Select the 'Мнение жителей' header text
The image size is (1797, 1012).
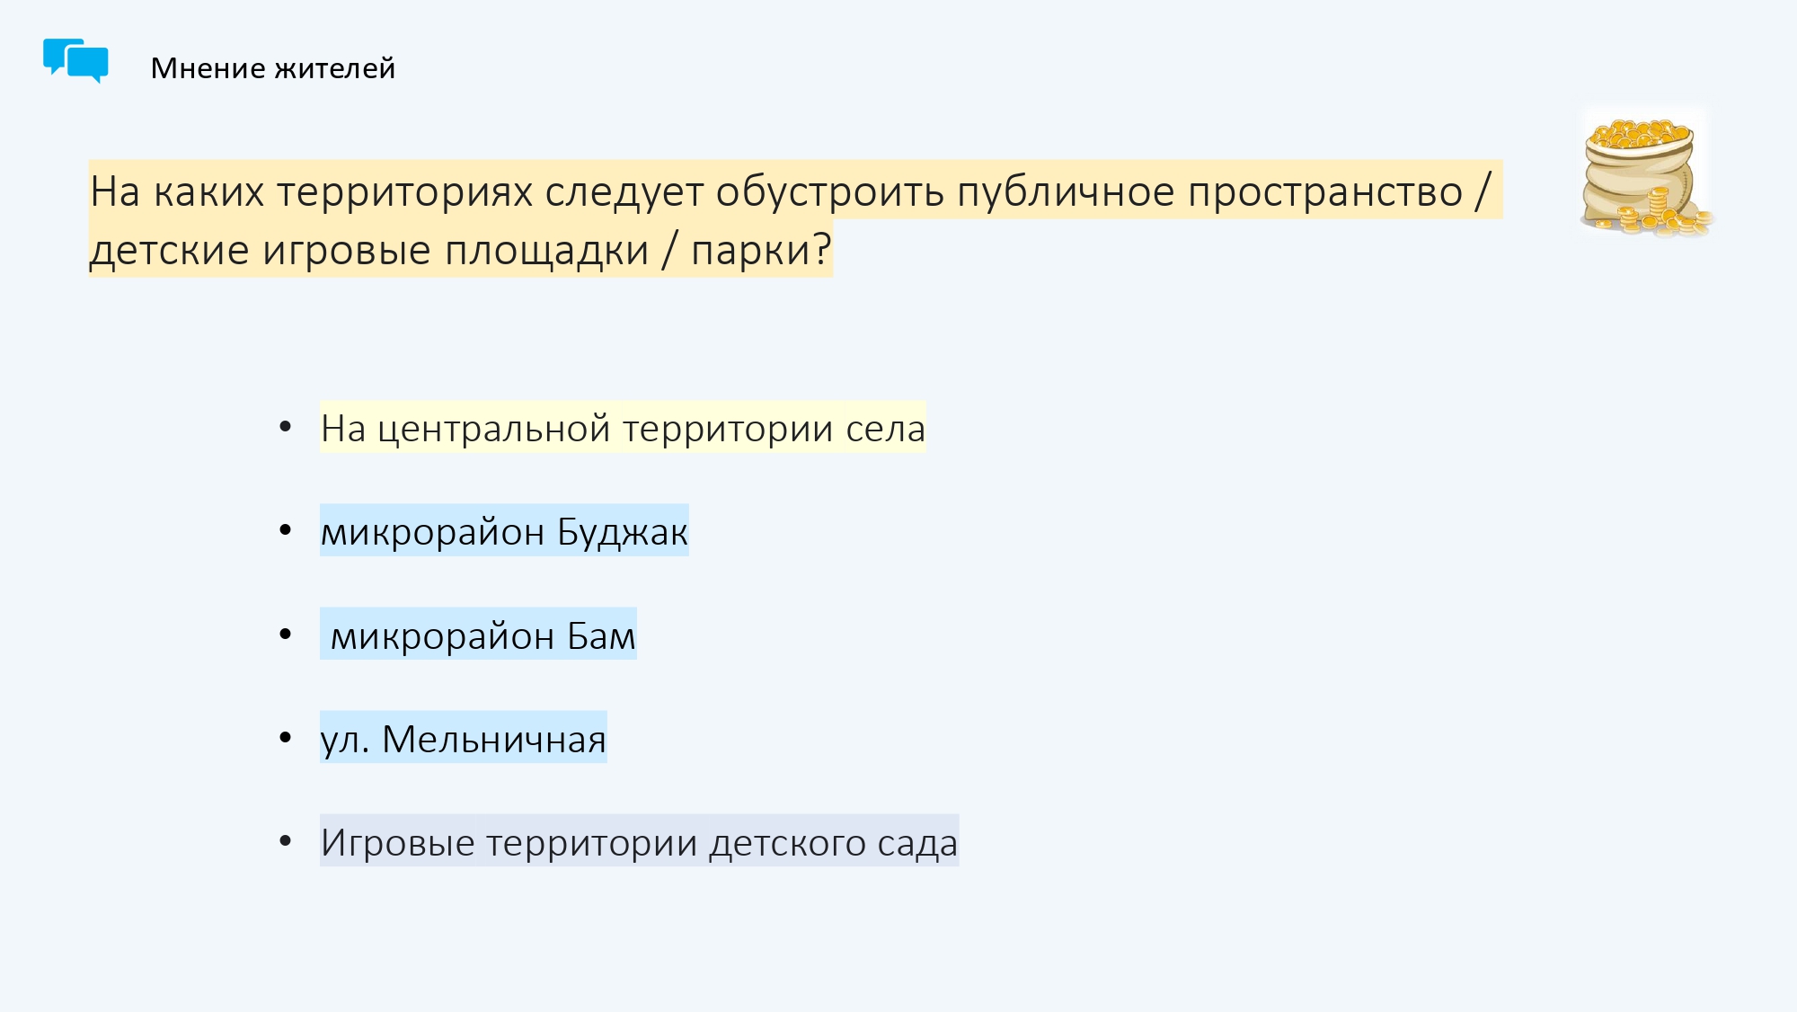point(273,68)
